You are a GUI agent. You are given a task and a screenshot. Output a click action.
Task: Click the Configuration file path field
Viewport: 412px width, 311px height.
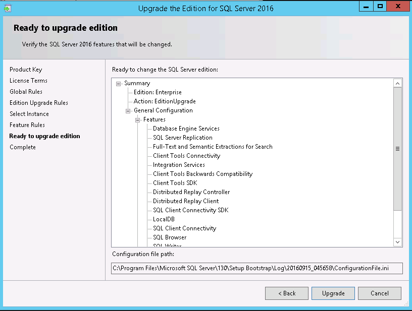point(256,268)
